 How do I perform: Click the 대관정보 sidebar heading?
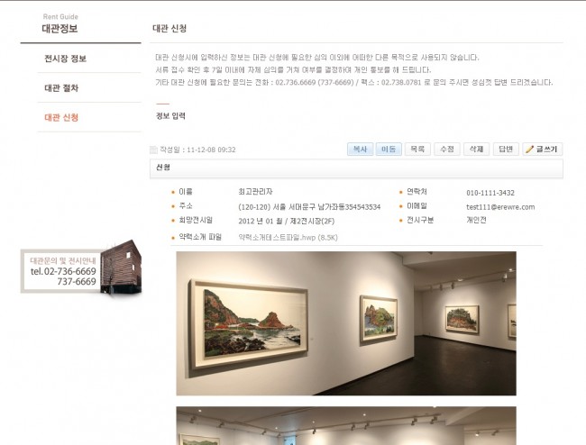point(60,29)
